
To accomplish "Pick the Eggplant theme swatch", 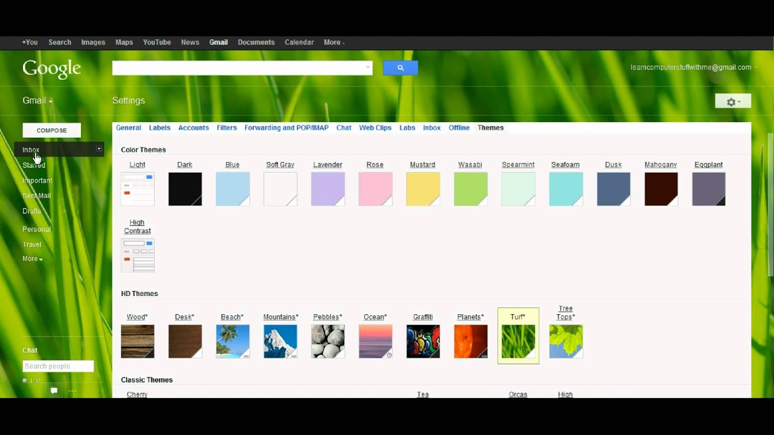I will point(709,189).
